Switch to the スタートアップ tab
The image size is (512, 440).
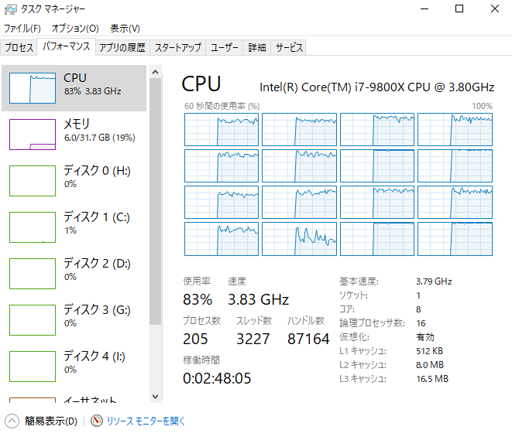pos(177,48)
